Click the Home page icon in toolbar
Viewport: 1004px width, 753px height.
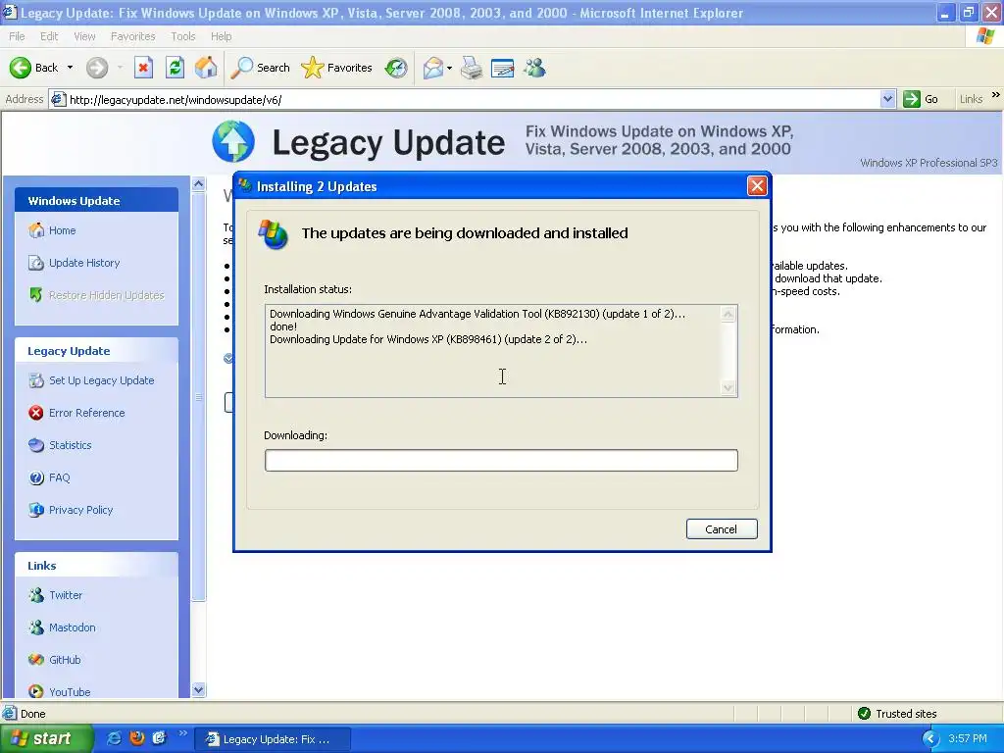coord(206,68)
